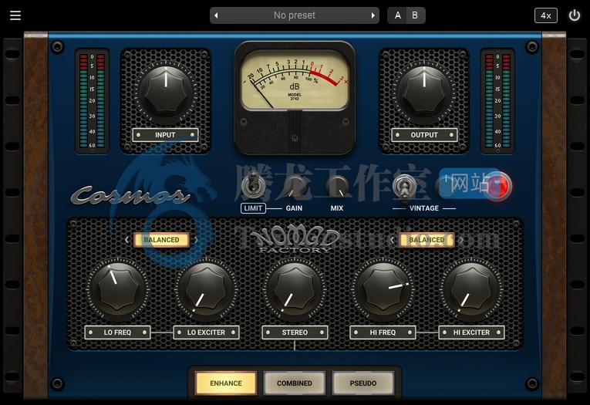Click the INPUT knob
Image resolution: width=590 pixels, height=405 pixels.
(x=166, y=91)
